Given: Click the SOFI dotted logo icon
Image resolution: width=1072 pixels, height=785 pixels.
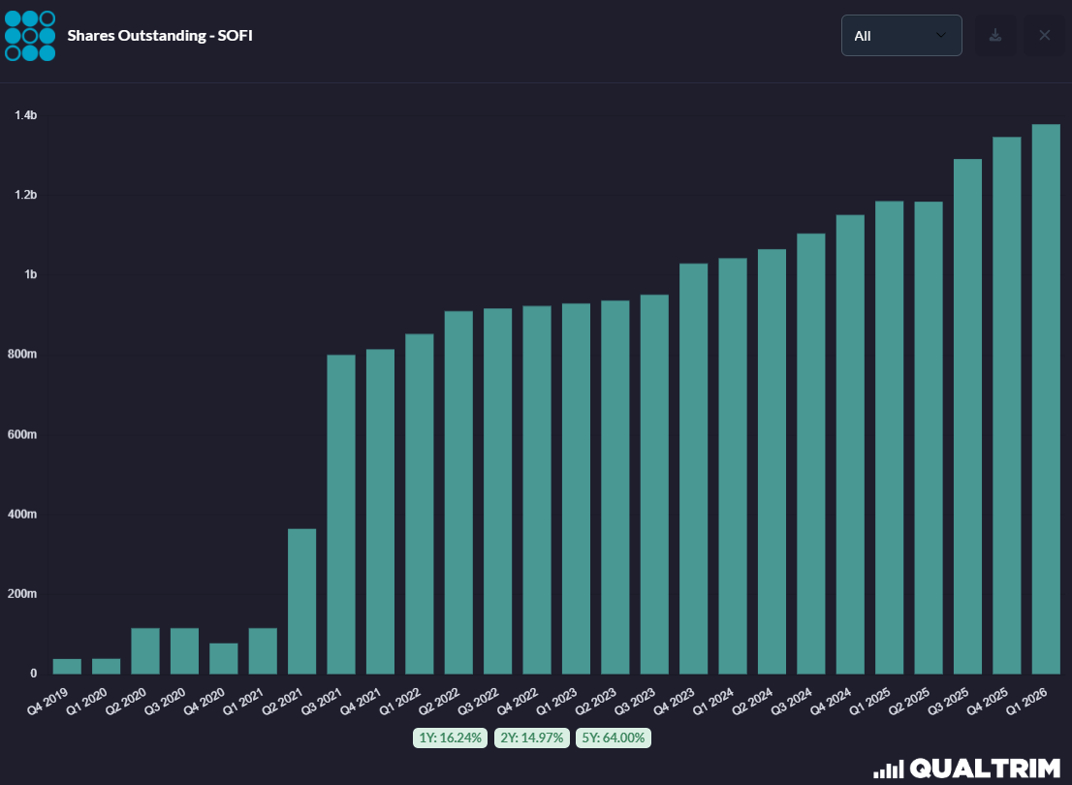Looking at the screenshot, I should pyautogui.click(x=30, y=36).
